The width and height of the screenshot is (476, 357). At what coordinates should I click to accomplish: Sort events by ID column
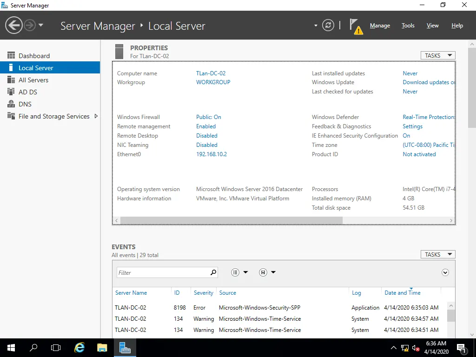tap(177, 293)
